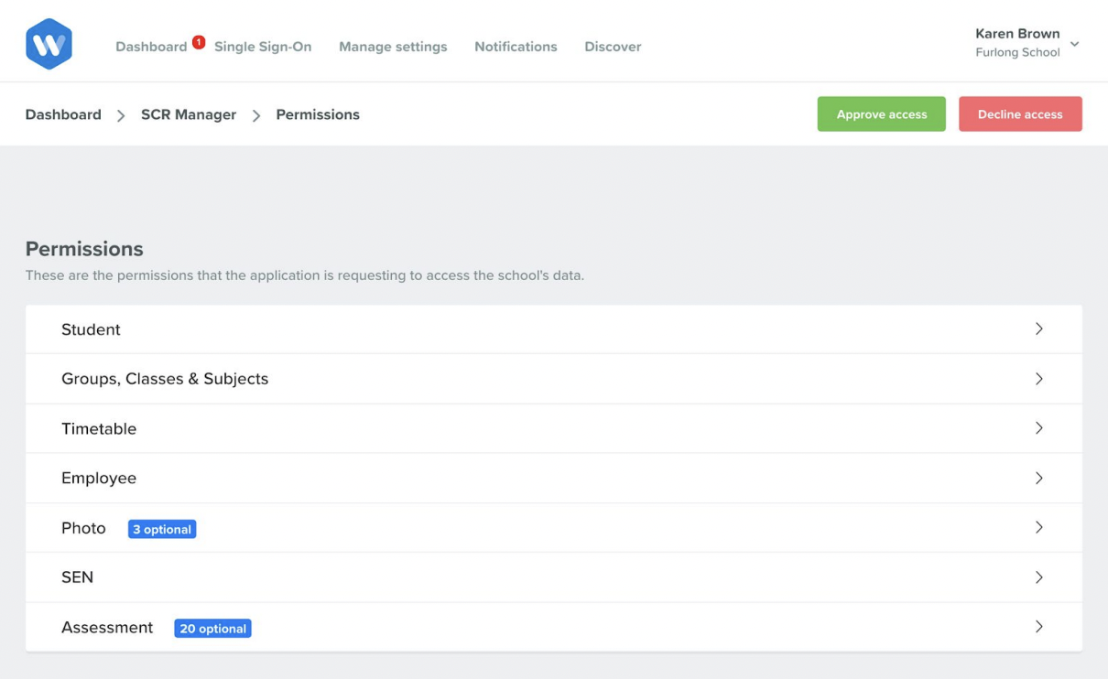1108x679 pixels.
Task: Click the Dashboard breadcrumb link
Action: (x=63, y=114)
